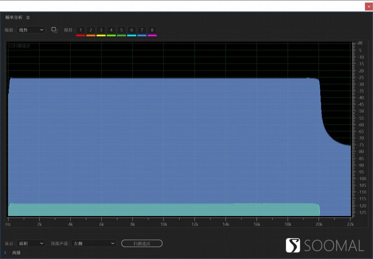The width and height of the screenshot is (373, 259).
Task: Click the SOOMAL logo watermark
Action: click(x=325, y=245)
